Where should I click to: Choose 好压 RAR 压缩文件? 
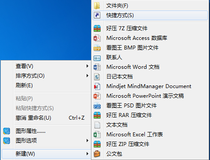150,115
